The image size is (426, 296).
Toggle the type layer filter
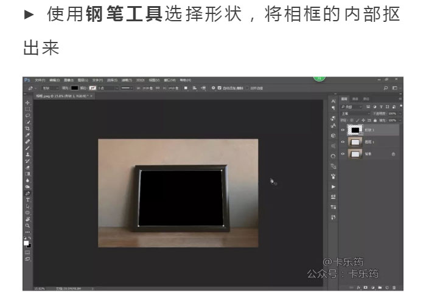(x=381, y=106)
